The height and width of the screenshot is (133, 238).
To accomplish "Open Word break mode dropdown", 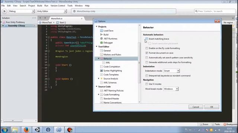I will click(x=171, y=89).
